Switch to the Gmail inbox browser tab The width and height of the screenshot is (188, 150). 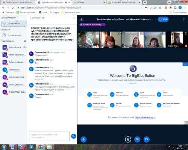18,2
